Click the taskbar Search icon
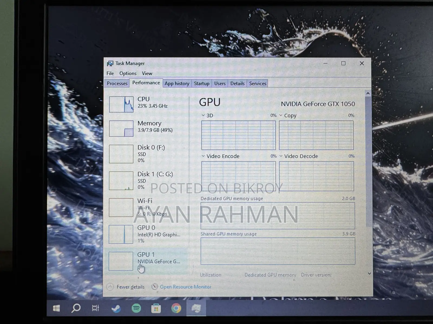This screenshot has width=433, height=324. [x=76, y=308]
